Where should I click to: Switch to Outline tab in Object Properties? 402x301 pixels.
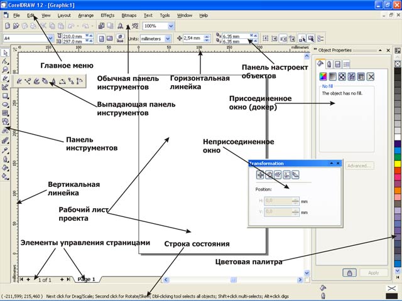pos(329,64)
